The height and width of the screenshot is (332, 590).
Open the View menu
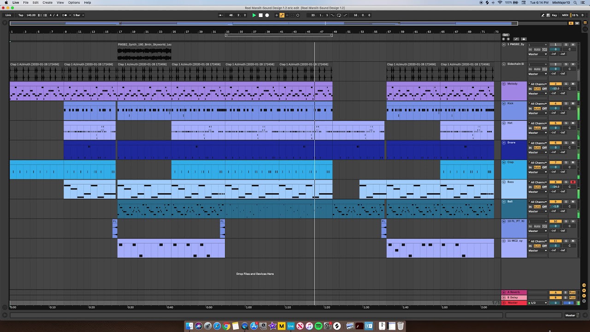click(60, 3)
